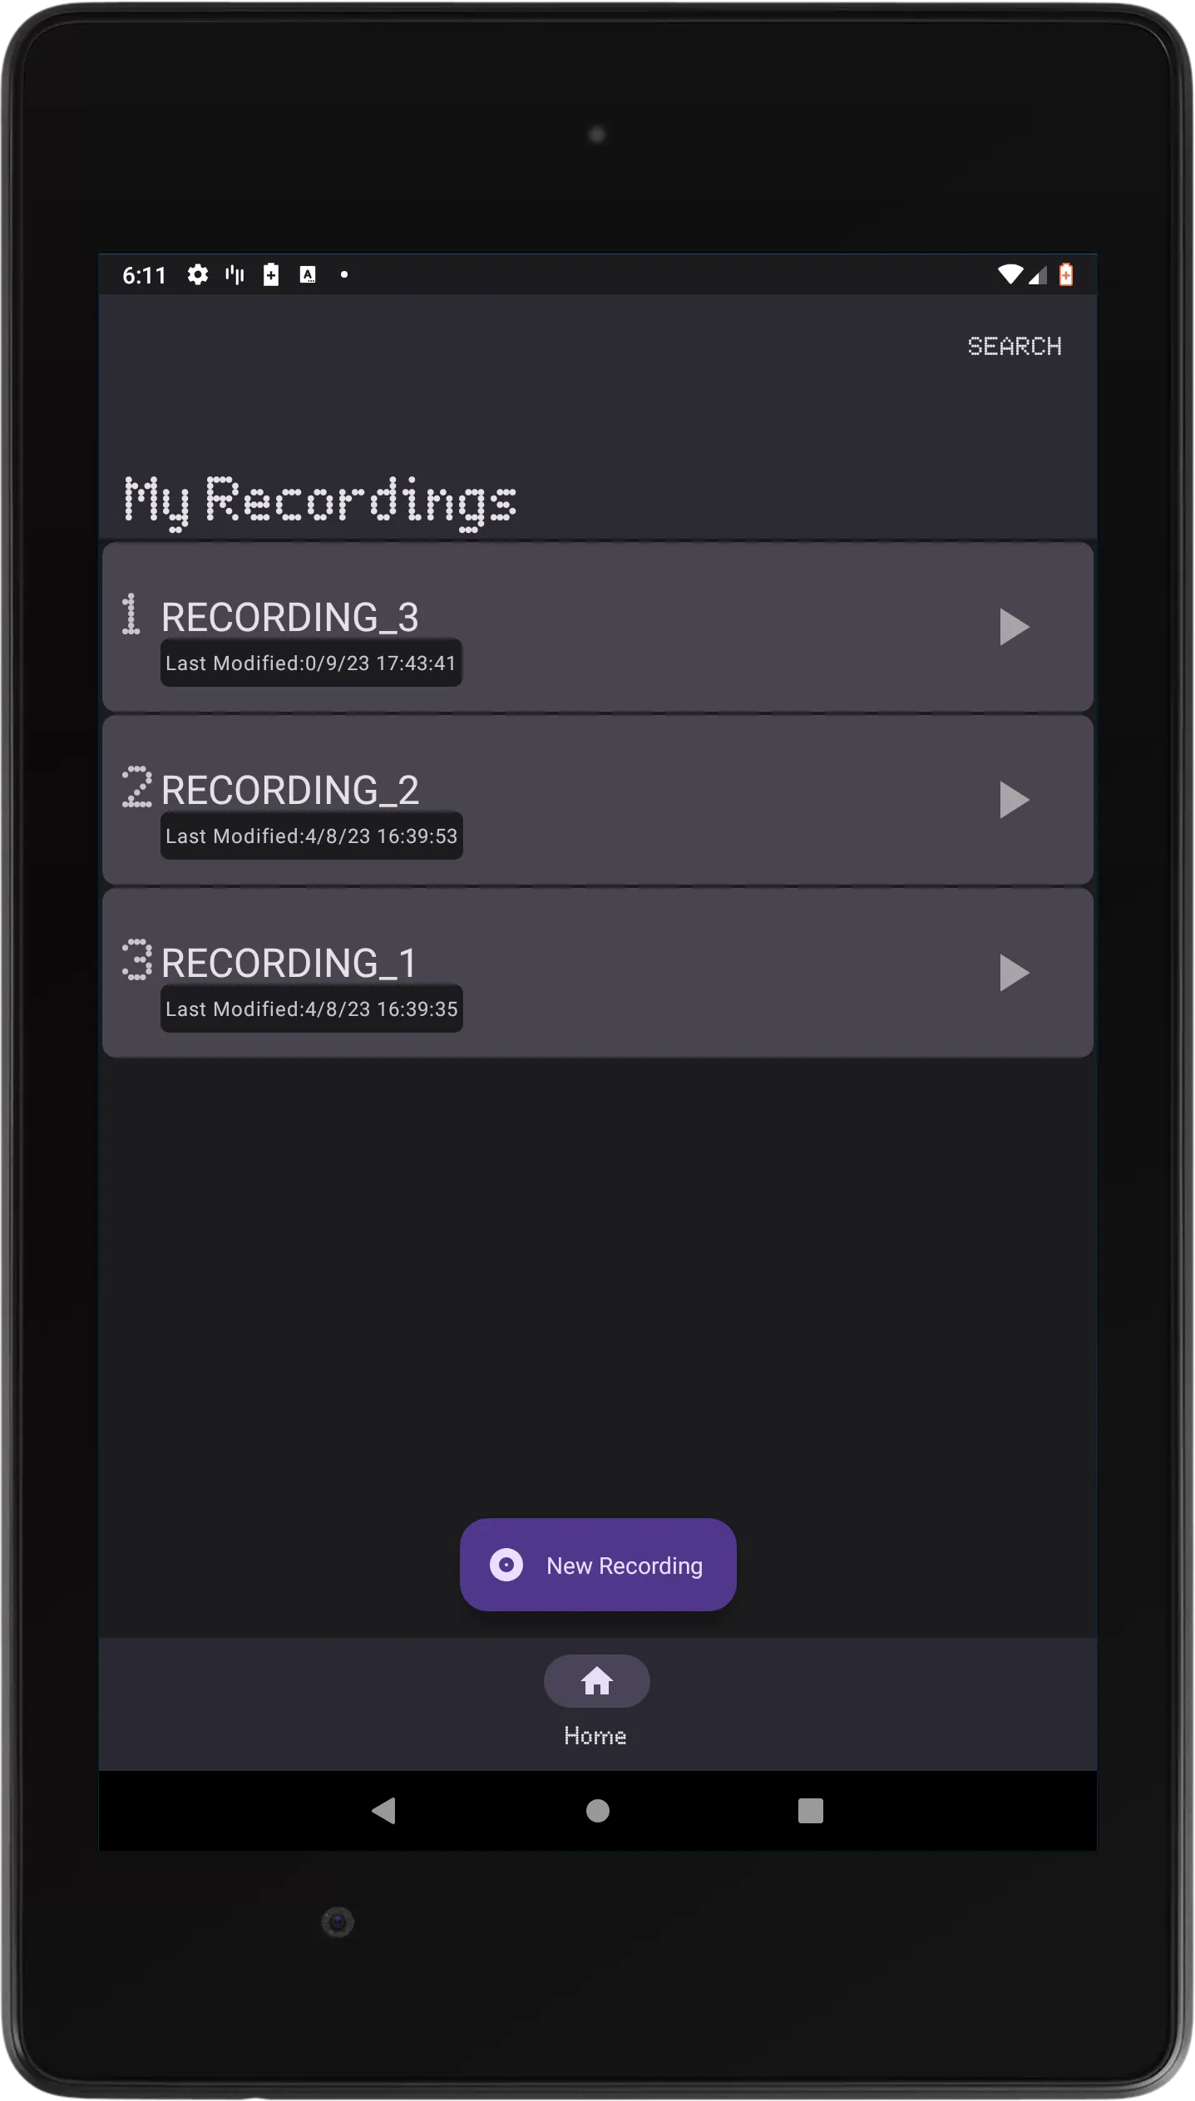Tap the settings gear in status bar
The image size is (1195, 2101).
pos(198,274)
